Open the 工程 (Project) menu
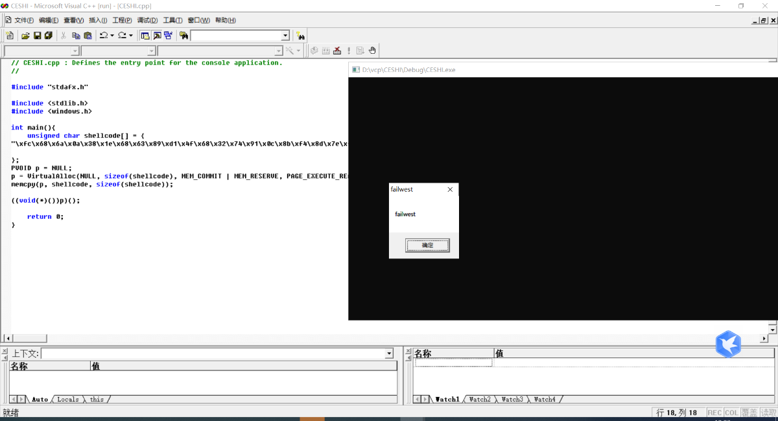Viewport: 778px width, 421px height. [122, 20]
